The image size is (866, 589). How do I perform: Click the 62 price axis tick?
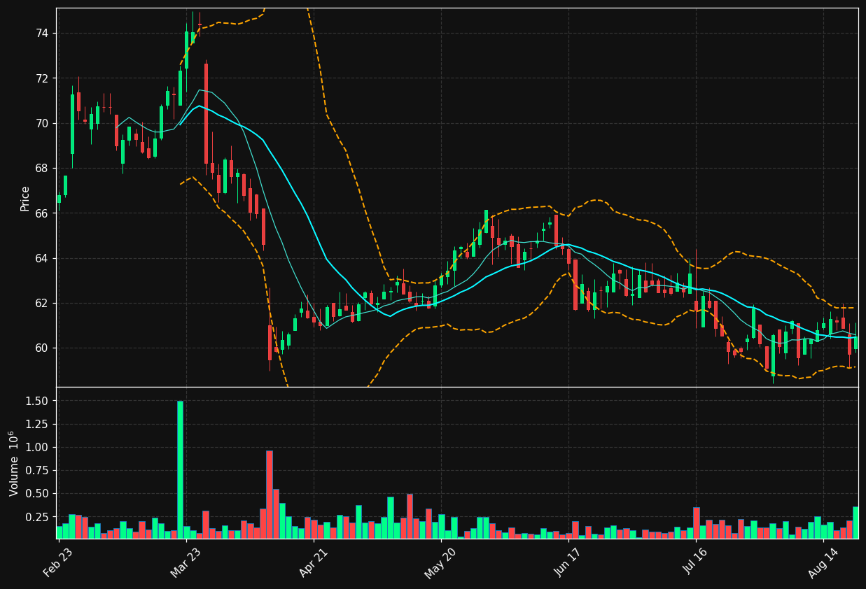(41, 303)
